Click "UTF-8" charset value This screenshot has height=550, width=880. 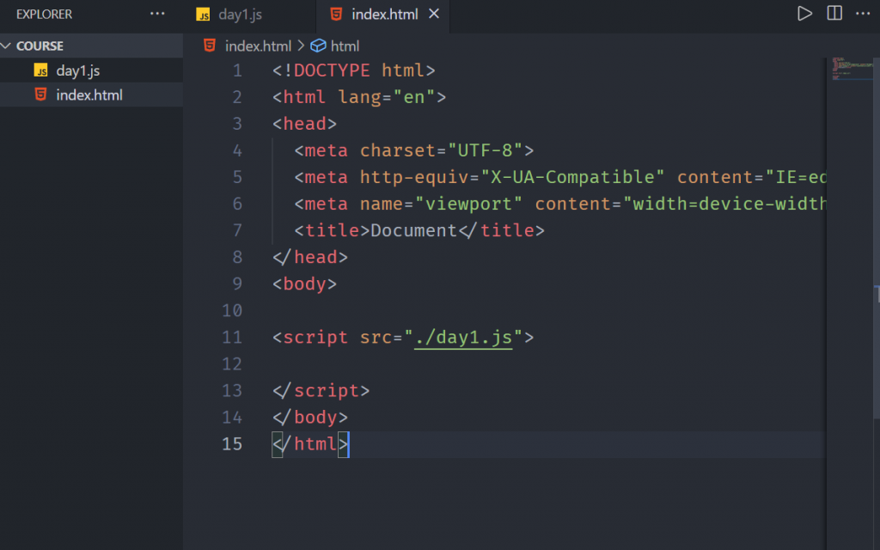click(485, 150)
